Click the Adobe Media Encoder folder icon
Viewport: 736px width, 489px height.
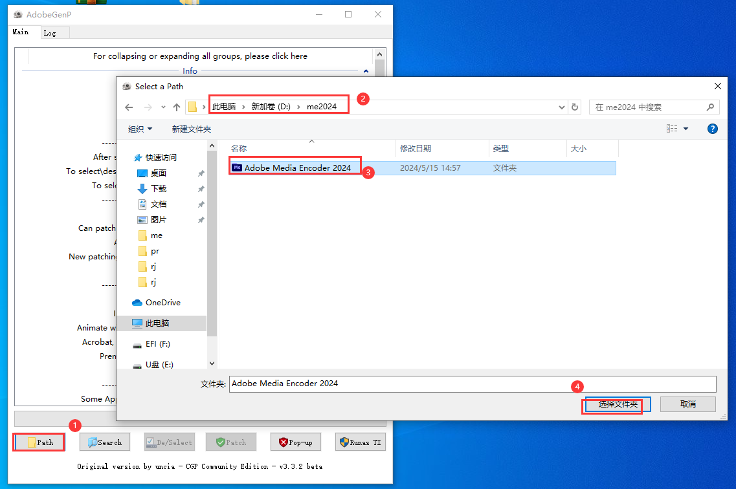[x=237, y=168]
